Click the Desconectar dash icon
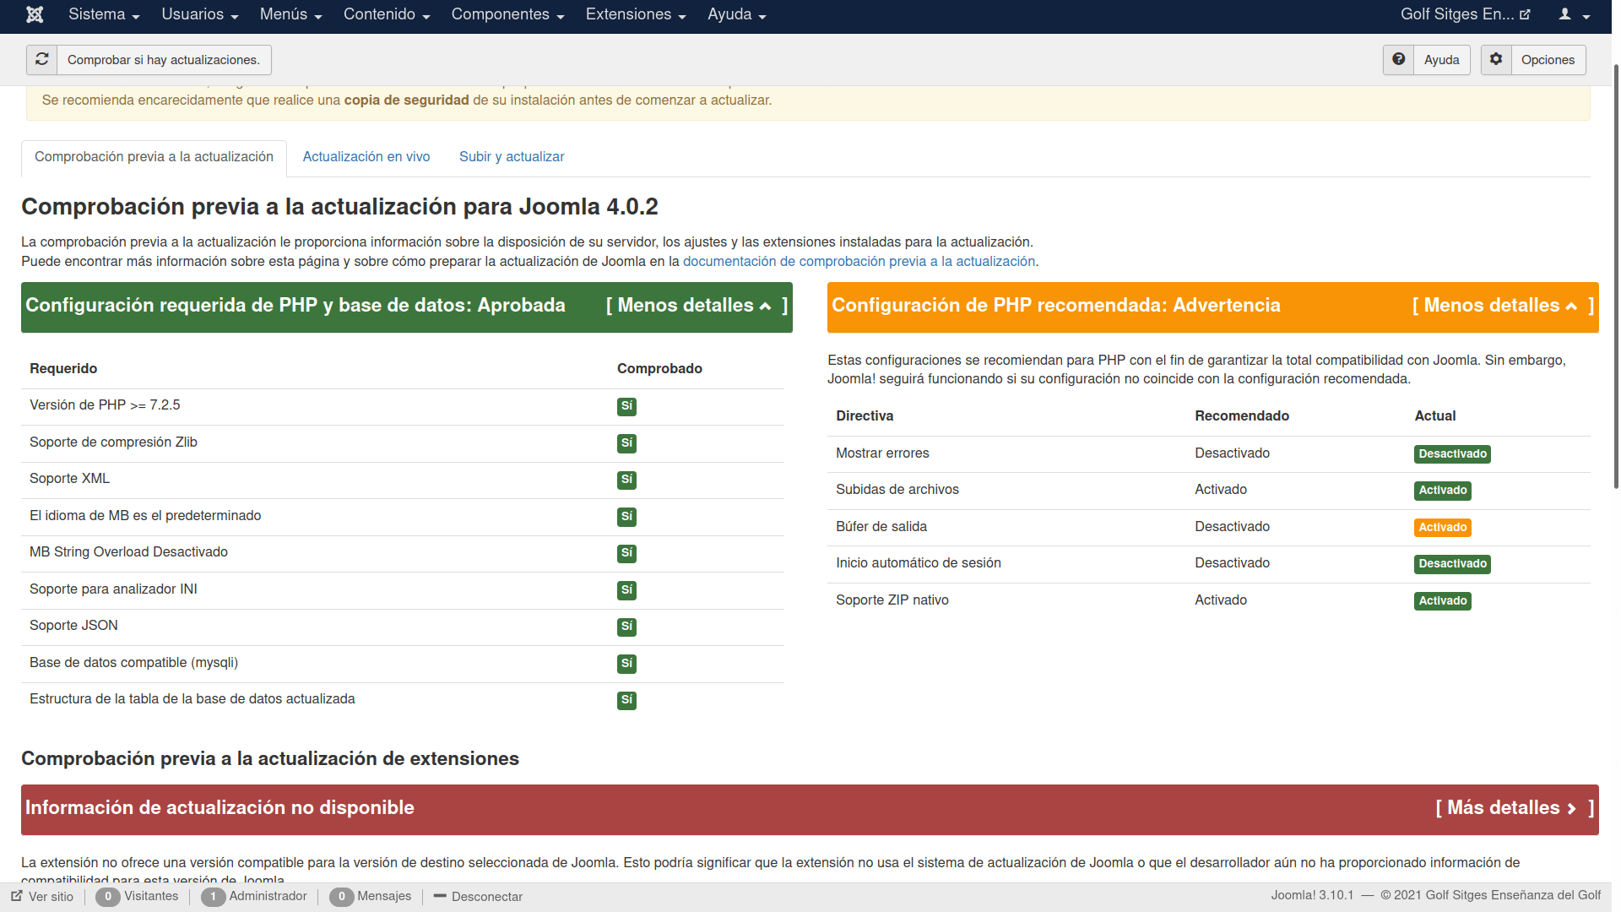Viewport: 1621px width, 912px height. (440, 896)
